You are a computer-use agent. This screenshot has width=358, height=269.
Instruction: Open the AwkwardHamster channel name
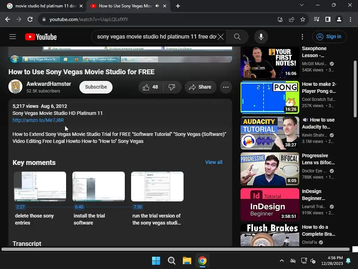pyautogui.click(x=49, y=84)
